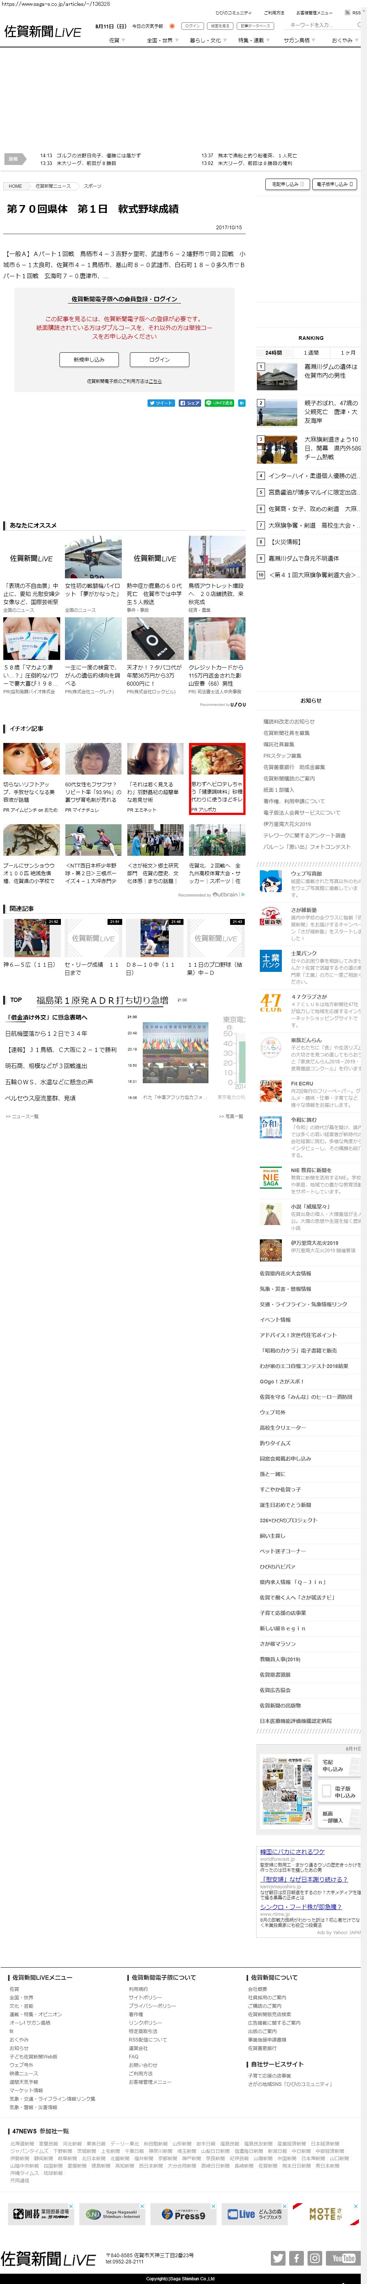Open the プライバシーポリシー footer link
This screenshot has width=367, height=2284.
(x=152, y=2005)
